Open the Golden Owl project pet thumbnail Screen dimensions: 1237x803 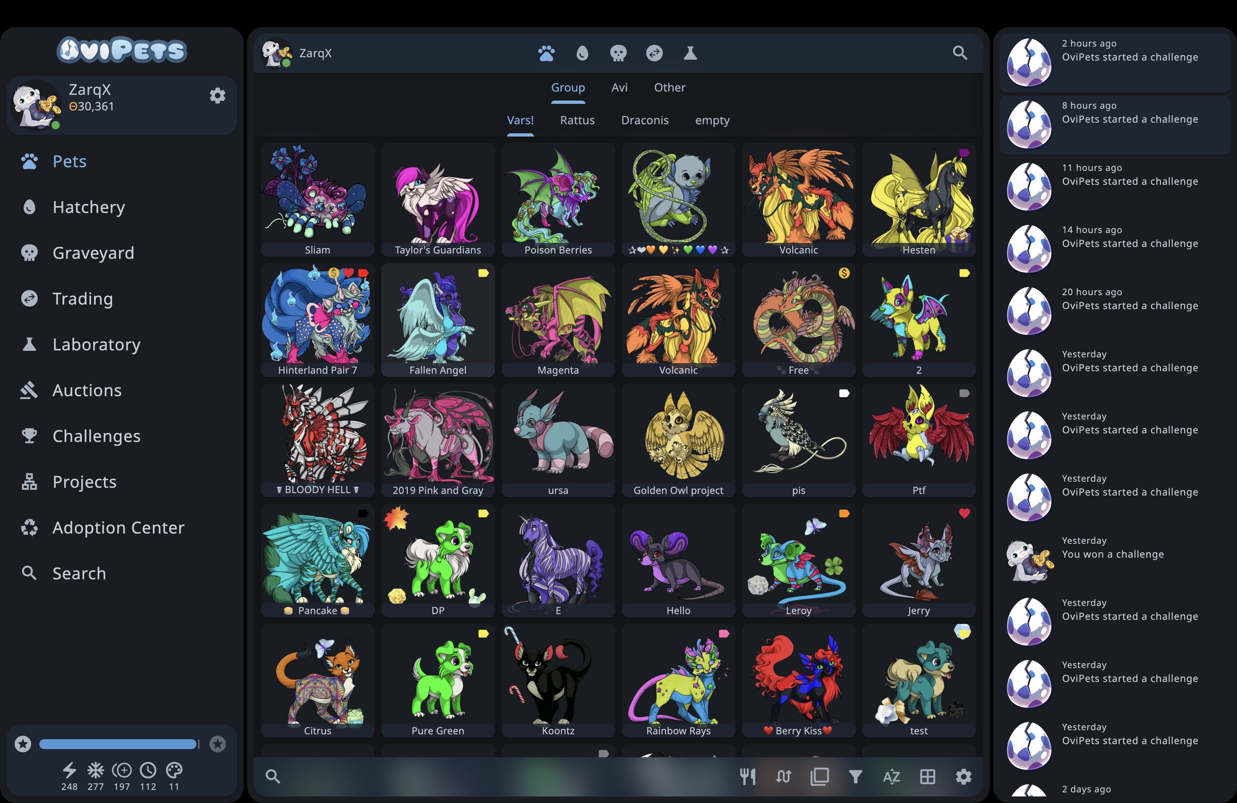pos(678,440)
